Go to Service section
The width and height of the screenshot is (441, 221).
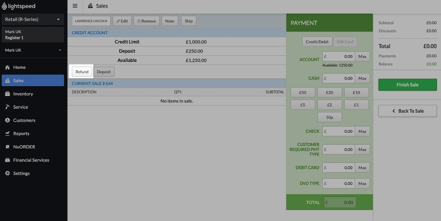(20, 107)
